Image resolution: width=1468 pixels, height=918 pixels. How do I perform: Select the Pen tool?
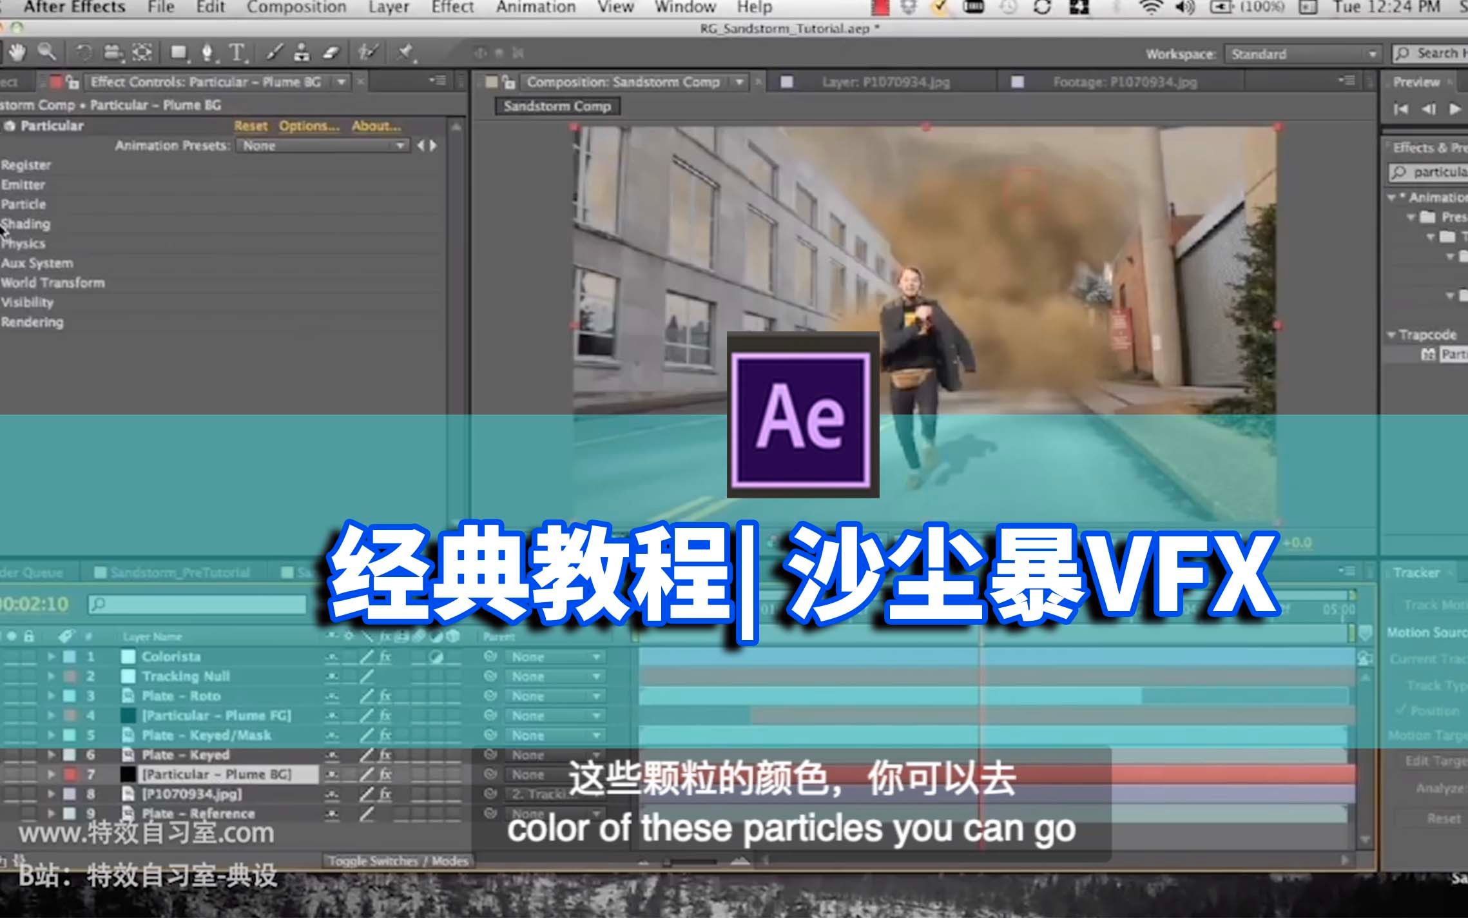(x=208, y=53)
